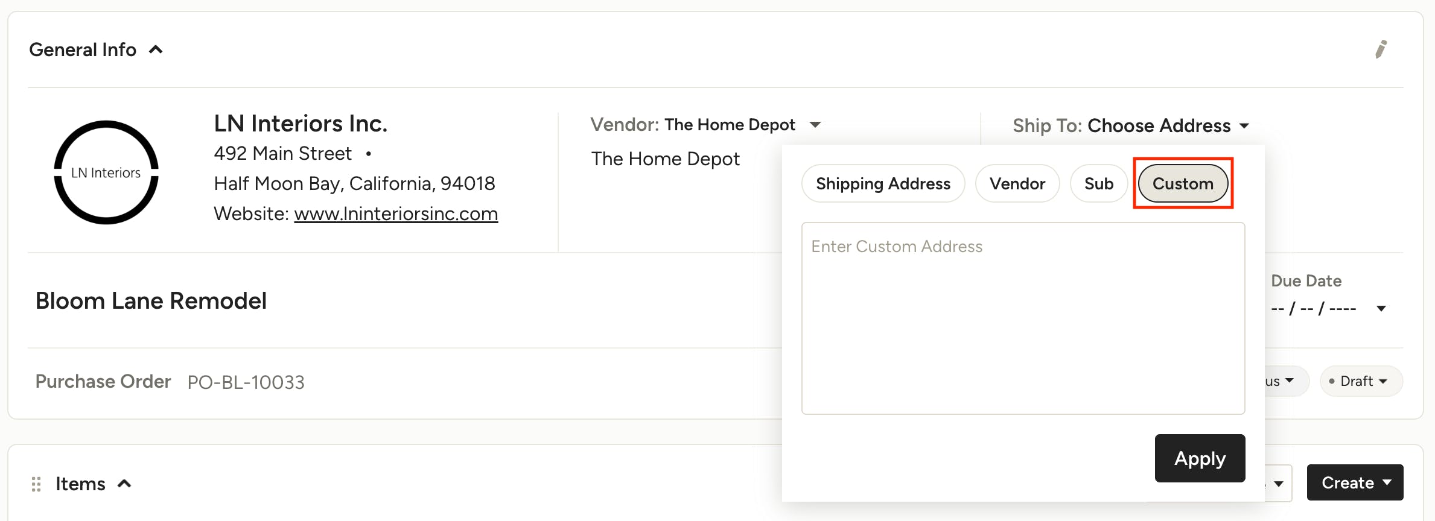Select the Sub address option

pyautogui.click(x=1099, y=183)
